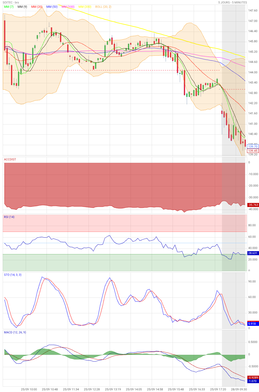The image size is (259, 392).
Task: Click the 25/09 14:58 time axis label
Action: point(155,389)
